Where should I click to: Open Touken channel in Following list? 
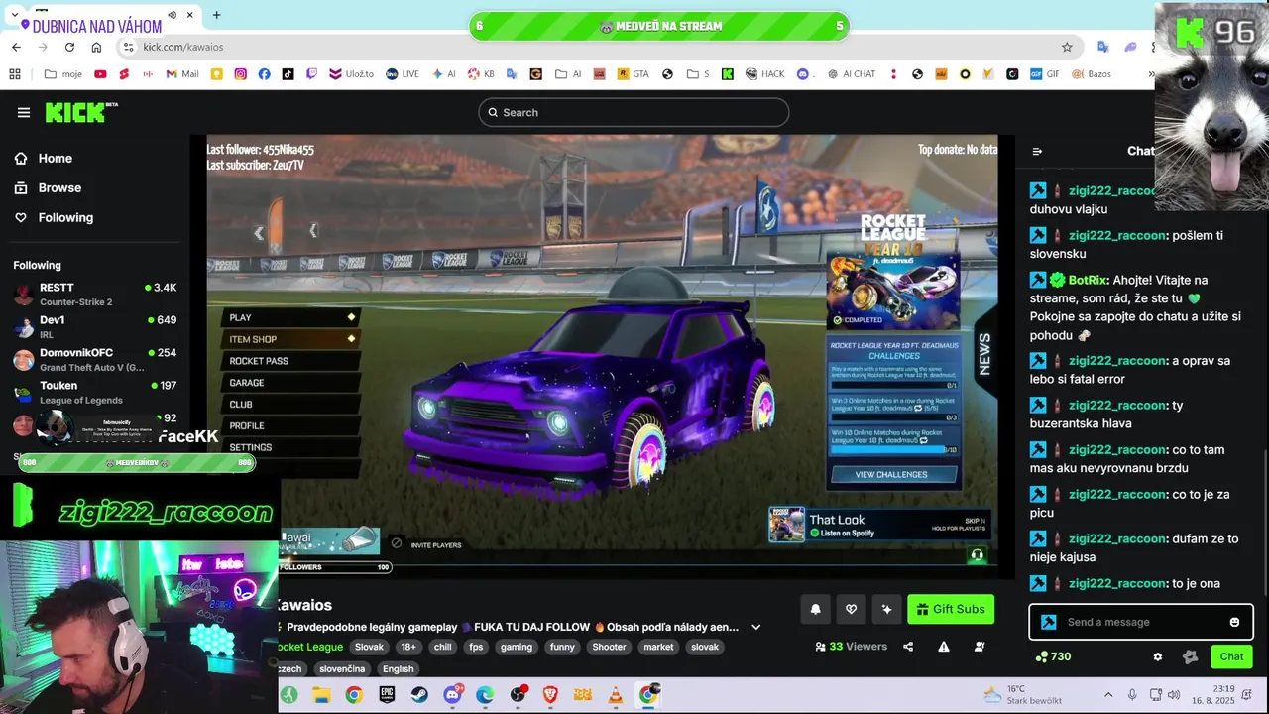click(95, 392)
